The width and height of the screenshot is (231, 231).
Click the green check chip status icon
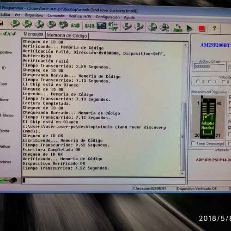coord(8,180)
